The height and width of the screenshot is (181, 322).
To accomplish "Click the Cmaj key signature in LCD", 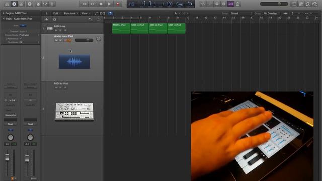I will click(179, 4).
